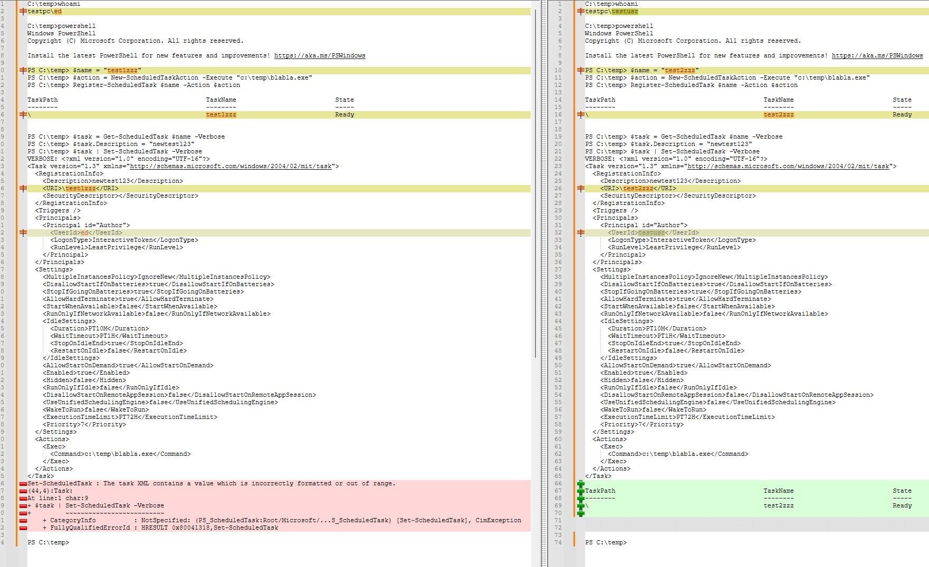The height and width of the screenshot is (567, 929).
Task: Click the green added marker on right line 70
Action: tap(581, 513)
